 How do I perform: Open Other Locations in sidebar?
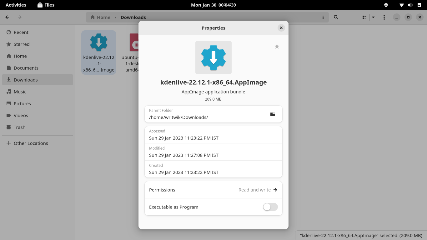tap(31, 143)
